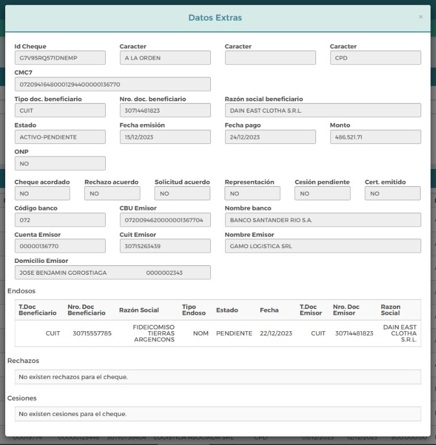The image size is (436, 445).
Task: Select Estado field ACTIVO-PENDIENTE
Action: pyautogui.click(x=60, y=137)
